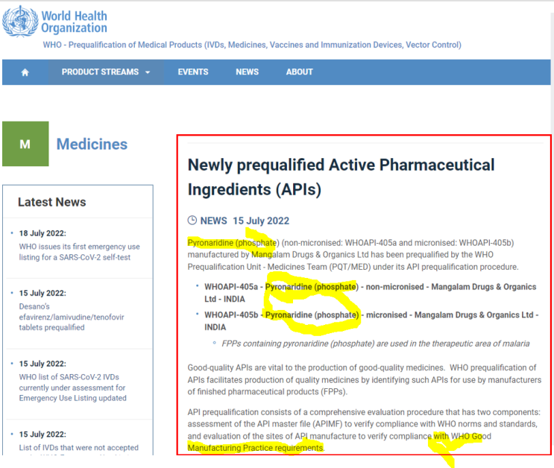Click the World Health Organization title text
The width and height of the screenshot is (554, 468).
coord(75,22)
